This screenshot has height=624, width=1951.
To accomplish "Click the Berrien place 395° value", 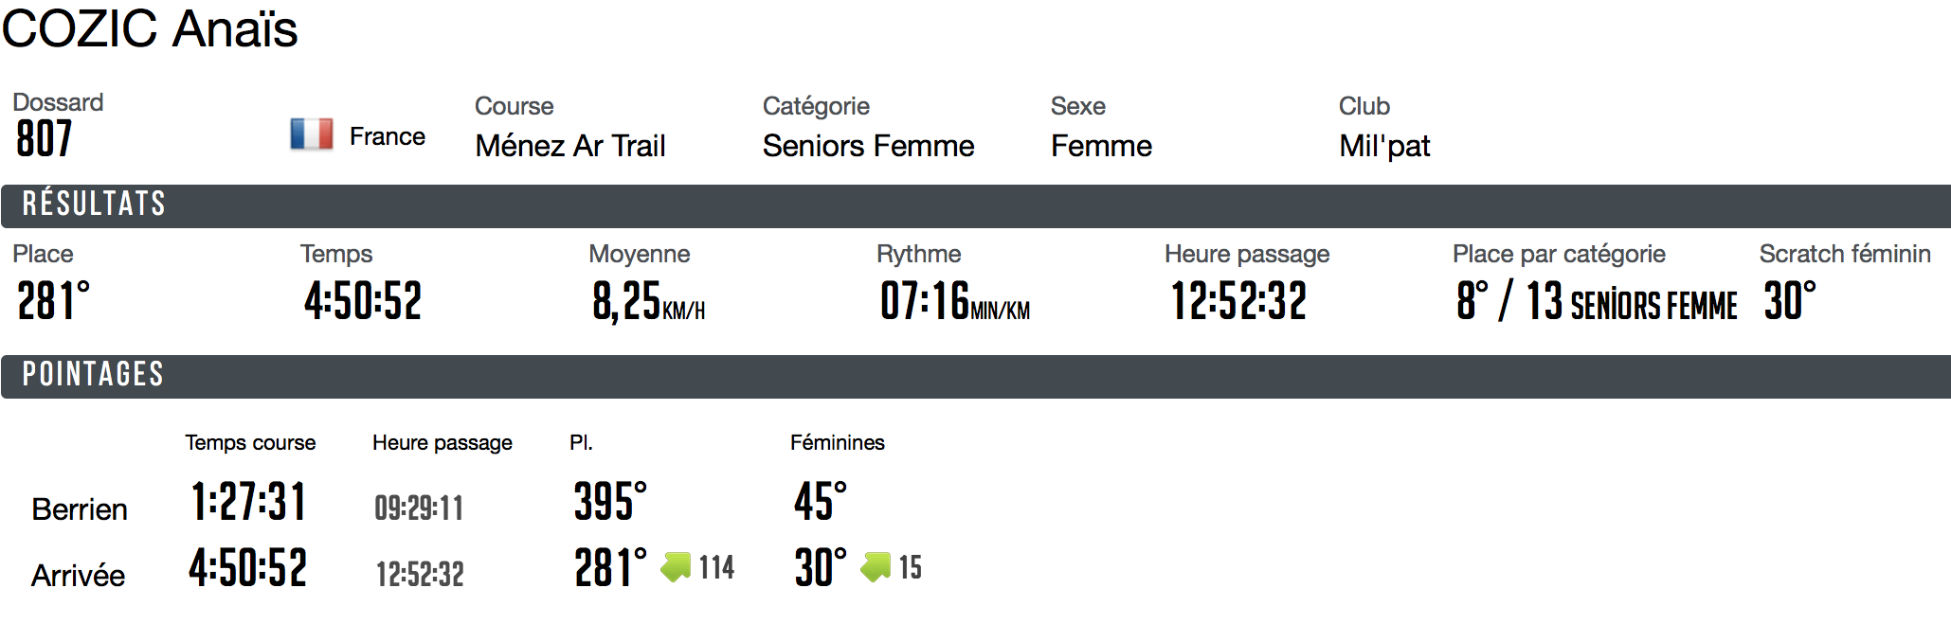I will pos(610,501).
